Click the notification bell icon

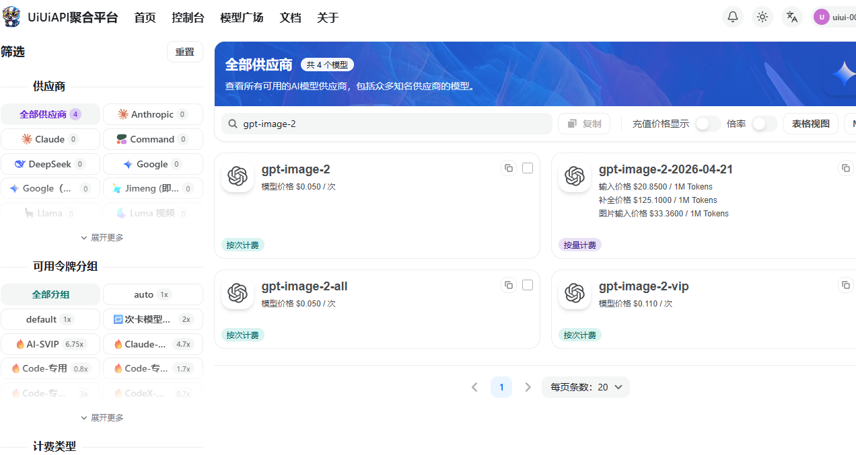(x=733, y=17)
